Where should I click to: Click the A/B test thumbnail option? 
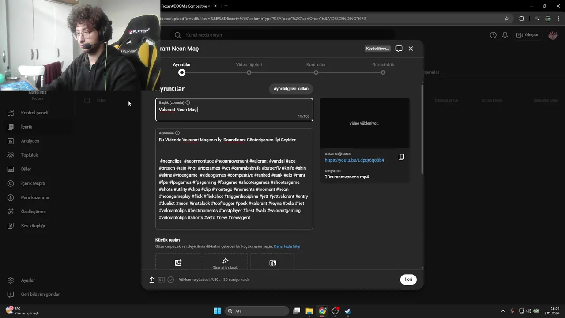coord(272,262)
